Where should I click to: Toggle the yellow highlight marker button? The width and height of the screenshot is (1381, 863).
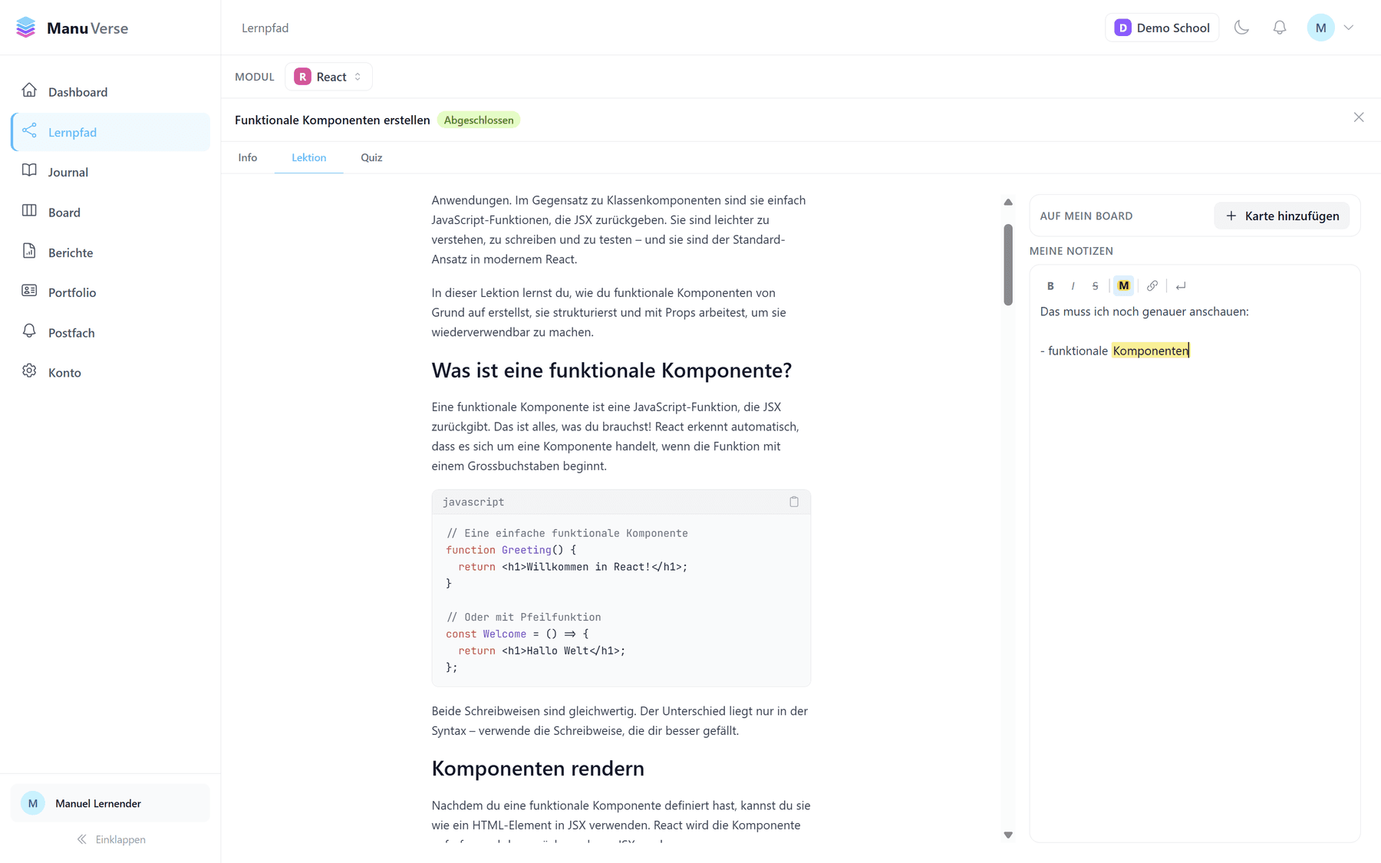[1123, 286]
